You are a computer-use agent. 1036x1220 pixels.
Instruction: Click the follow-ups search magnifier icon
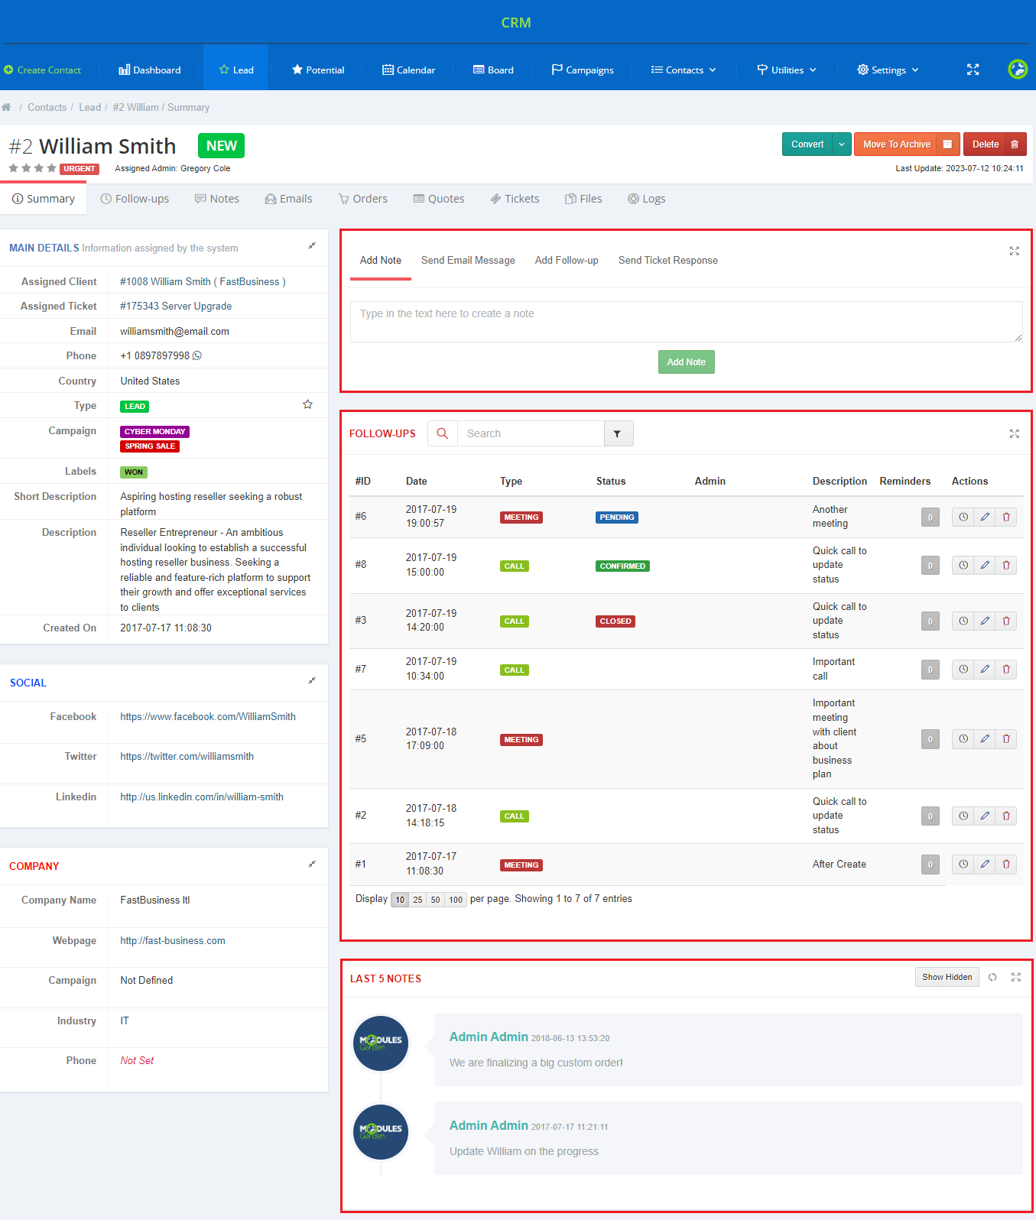tap(443, 433)
